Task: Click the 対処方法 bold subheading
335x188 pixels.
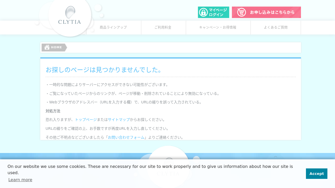Action: [x=53, y=111]
